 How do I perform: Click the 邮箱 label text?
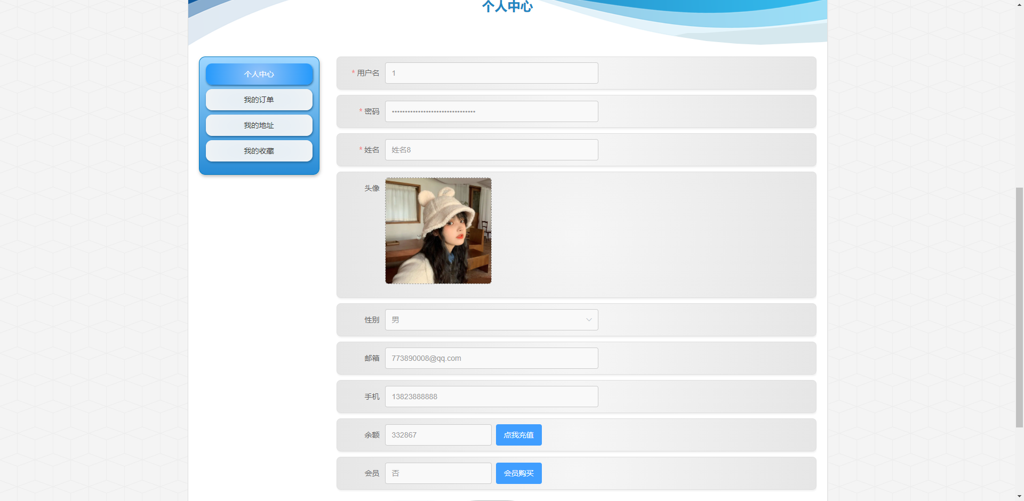372,358
